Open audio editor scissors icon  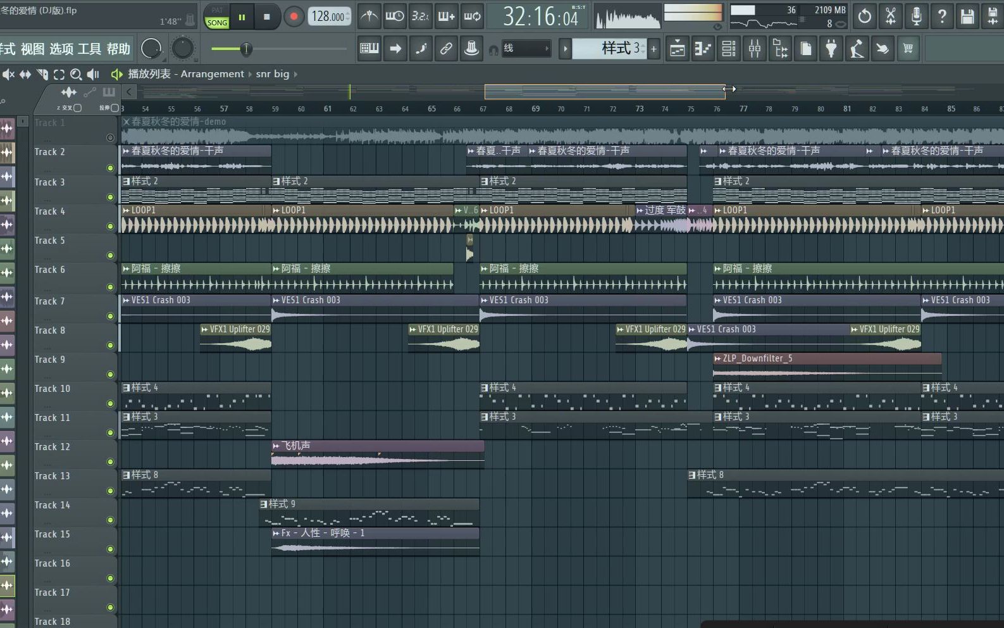point(890,16)
